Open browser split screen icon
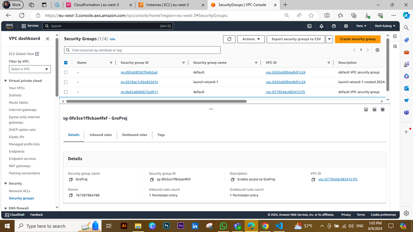Image resolution: width=413 pixels, height=232 pixels. 327,16
